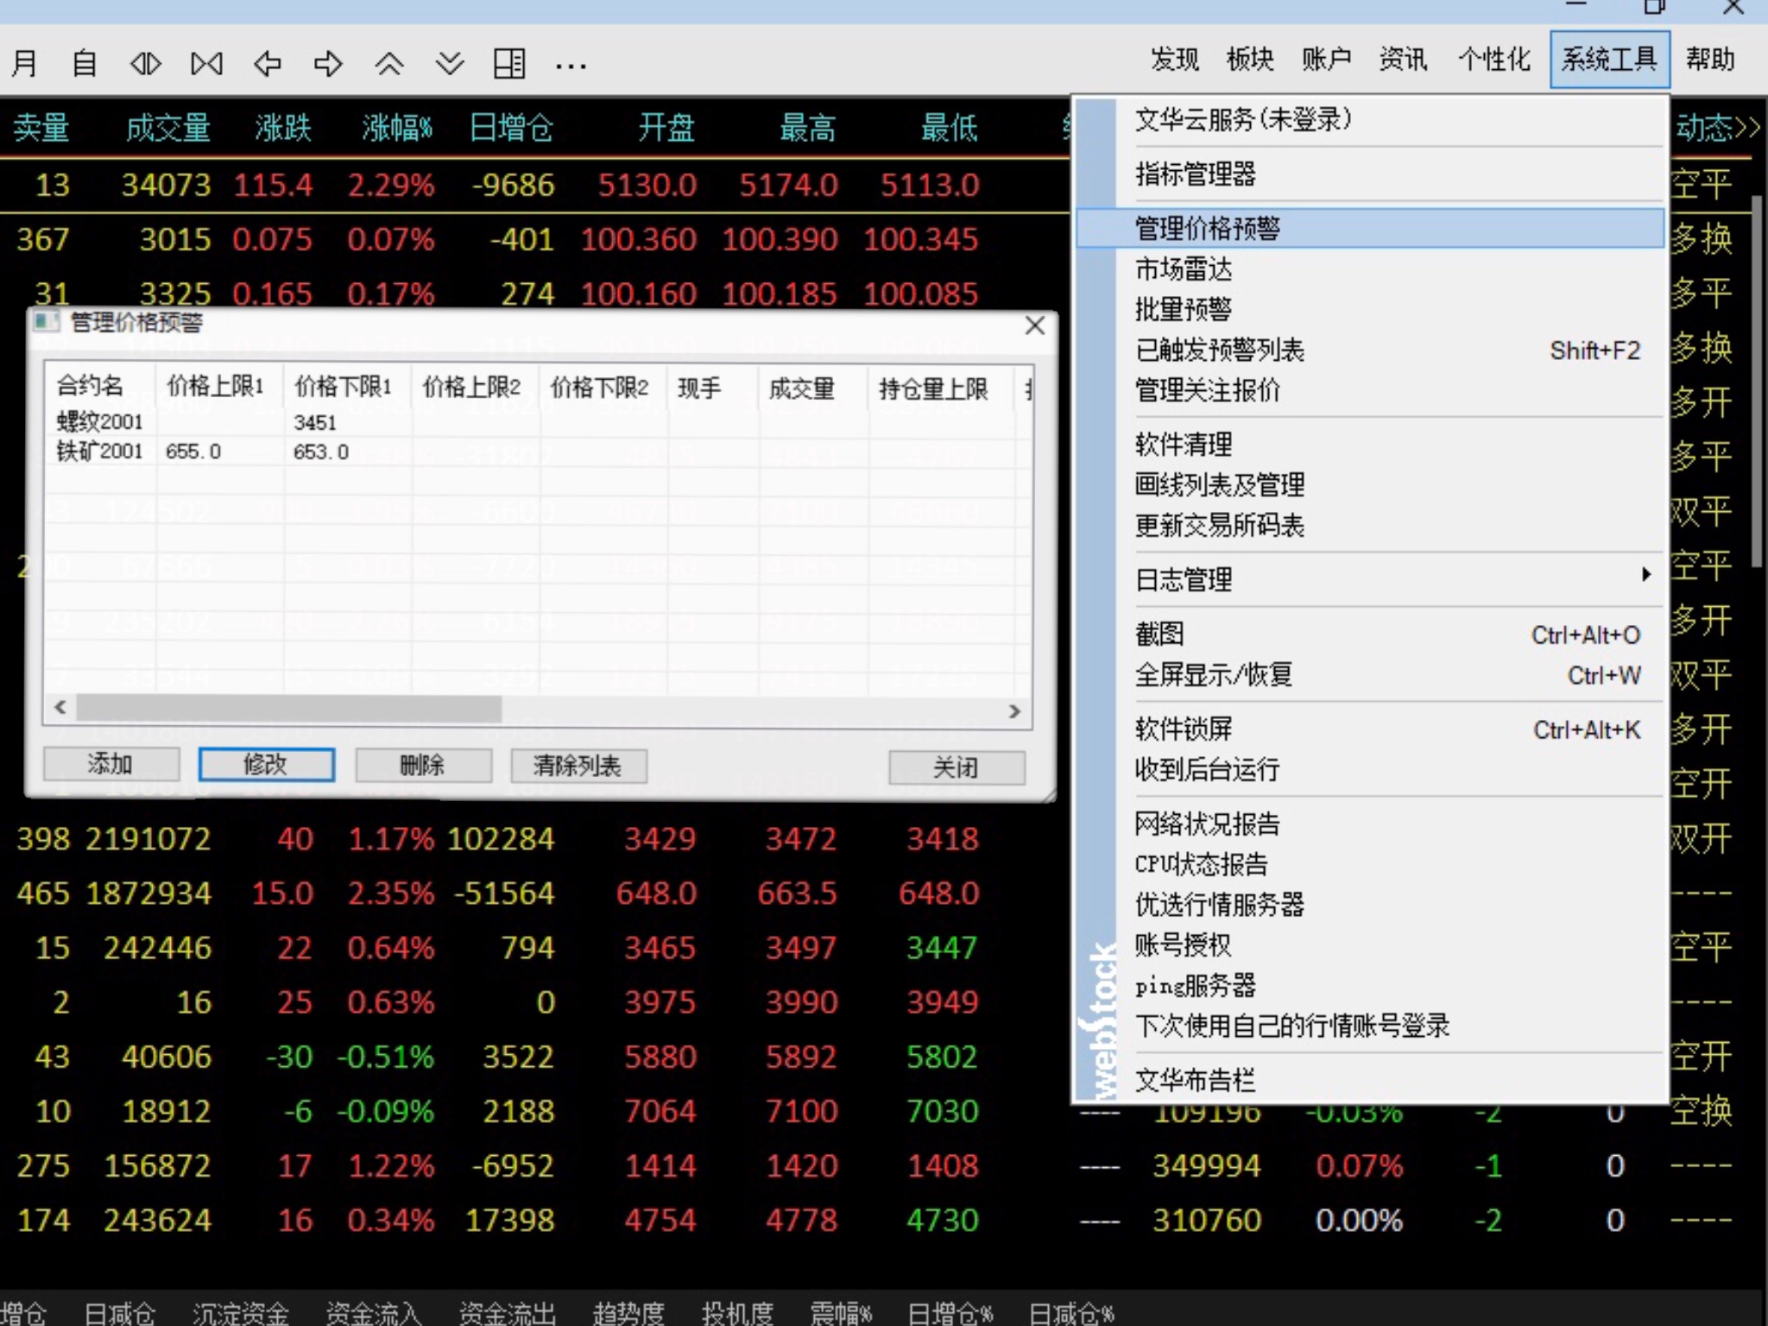
Task: Click the double-chevron page-up icon
Action: click(388, 63)
